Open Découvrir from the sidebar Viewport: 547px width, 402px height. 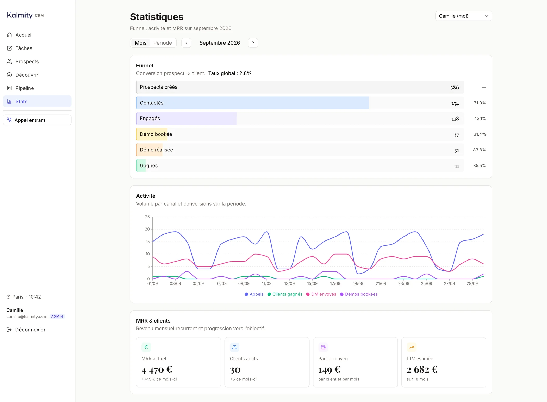coord(37,75)
